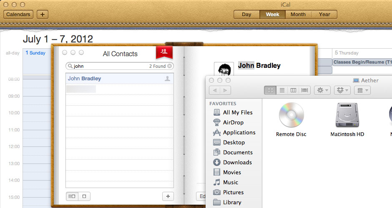Close the Contacts window

pos(65,52)
